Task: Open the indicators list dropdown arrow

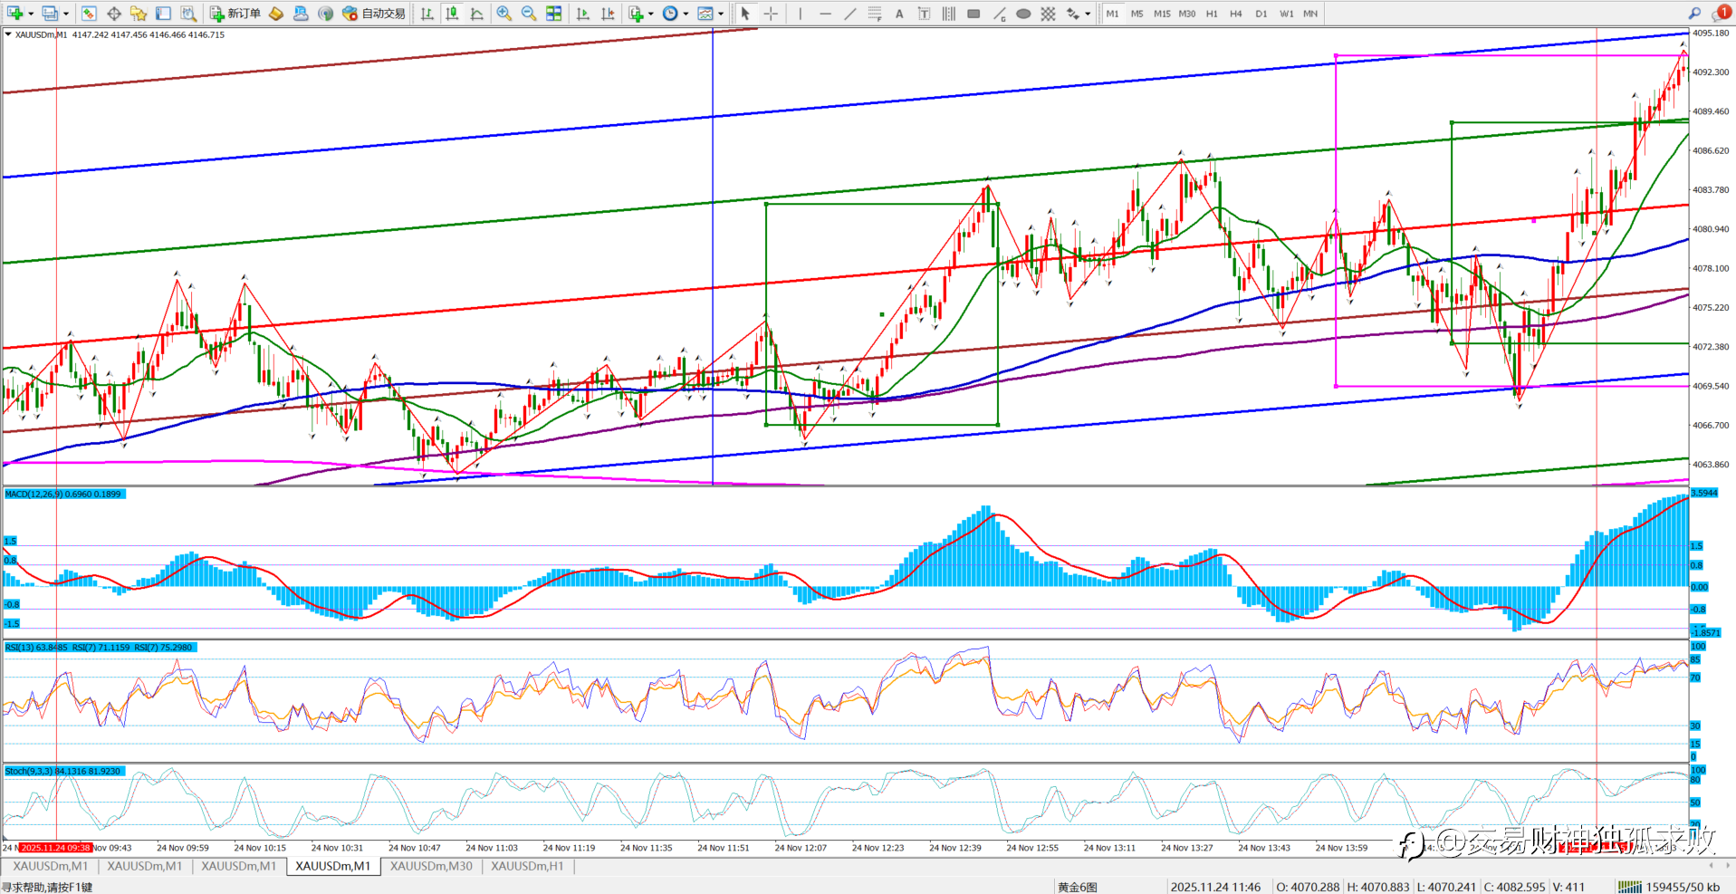Action: click(x=650, y=14)
